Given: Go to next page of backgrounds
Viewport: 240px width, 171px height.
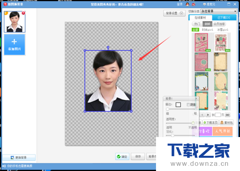Looking at the screenshot, I should pyautogui.click(x=208, y=115).
